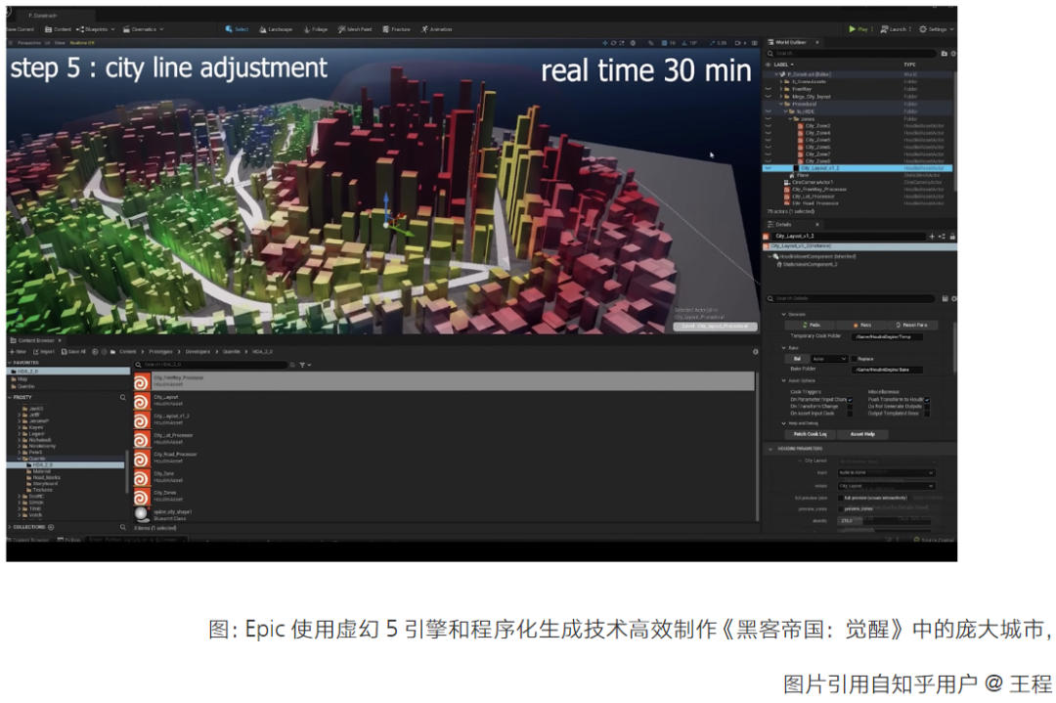
Task: Select the City_Layout Houdini asset
Action: 443,401
